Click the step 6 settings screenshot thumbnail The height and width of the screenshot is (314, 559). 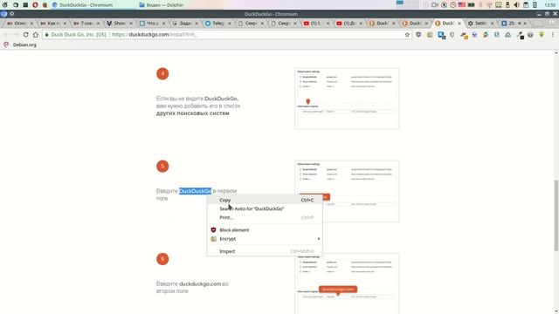(347, 283)
